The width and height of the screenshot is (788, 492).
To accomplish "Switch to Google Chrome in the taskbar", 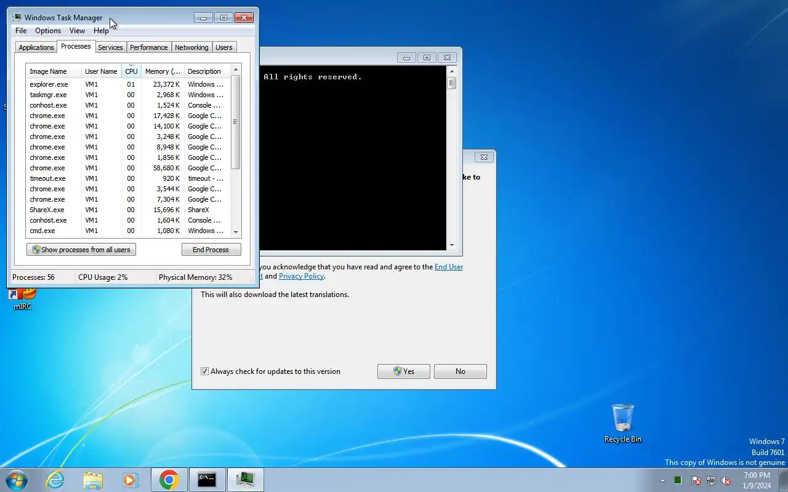I will (169, 480).
